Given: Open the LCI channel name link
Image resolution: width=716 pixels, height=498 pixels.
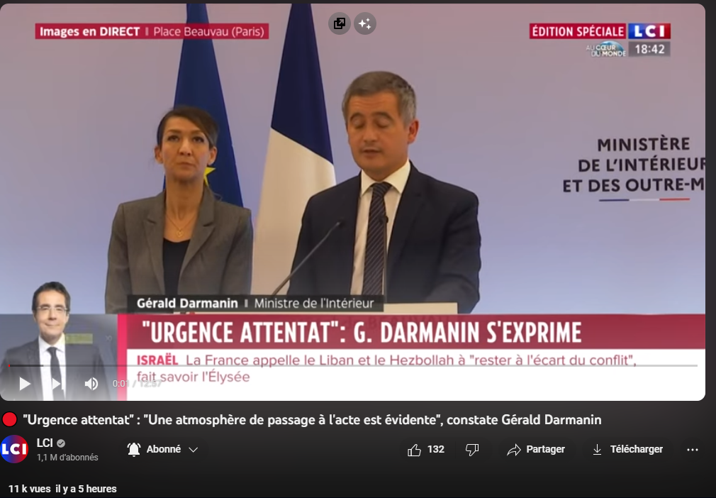Looking at the screenshot, I should [x=45, y=443].
